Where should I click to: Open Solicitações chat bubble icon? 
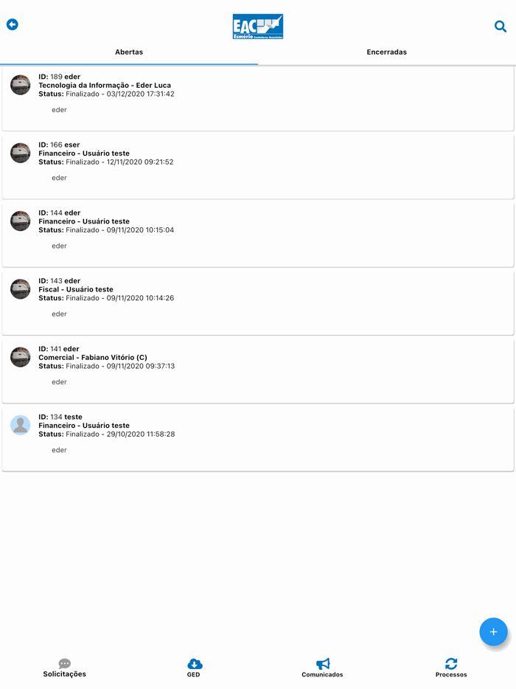click(x=64, y=664)
